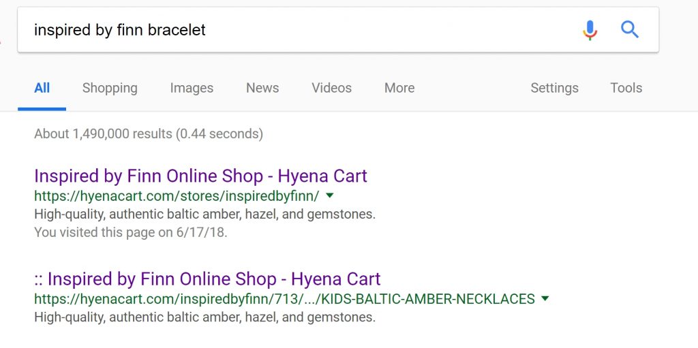Expand the arrow next to KIDS-BALTIC-AMBER-NECKLACES URL
The width and height of the screenshot is (698, 348).
[545, 298]
